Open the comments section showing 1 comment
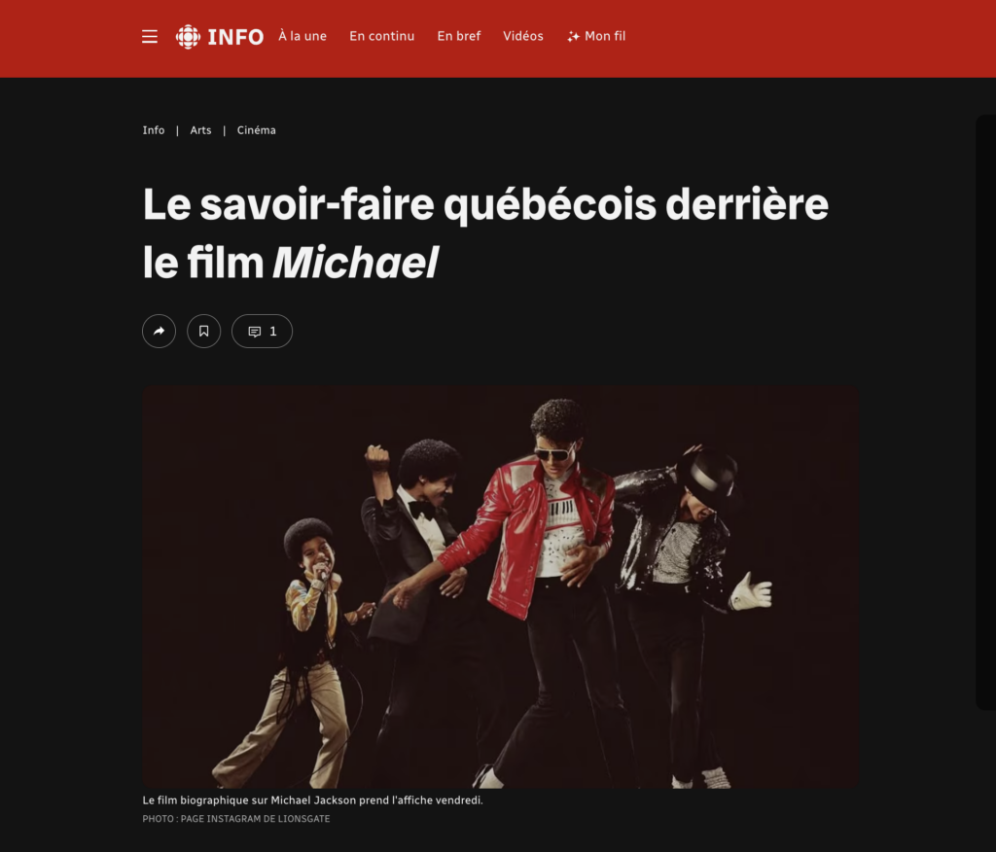The image size is (996, 852). pyautogui.click(x=262, y=331)
